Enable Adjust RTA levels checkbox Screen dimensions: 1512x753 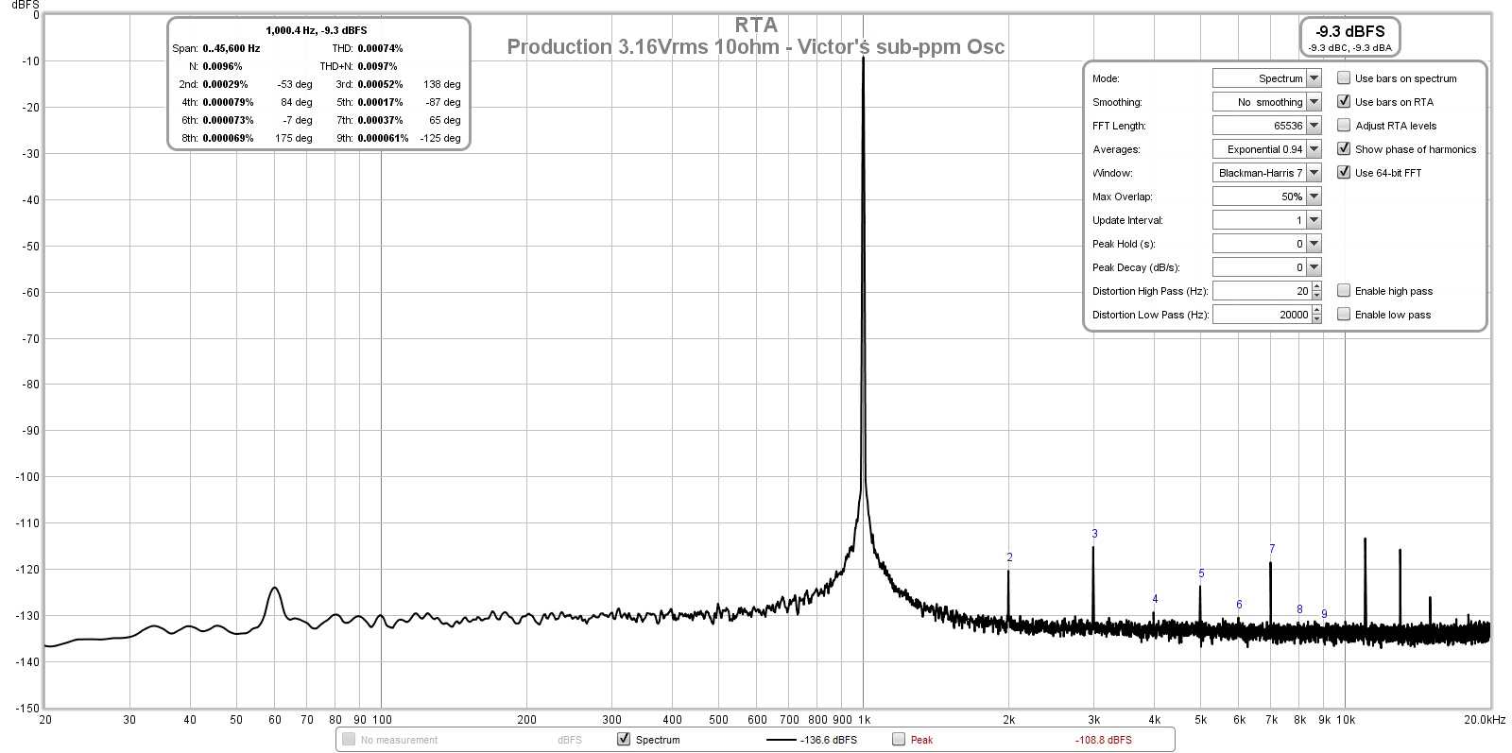[x=1344, y=126]
